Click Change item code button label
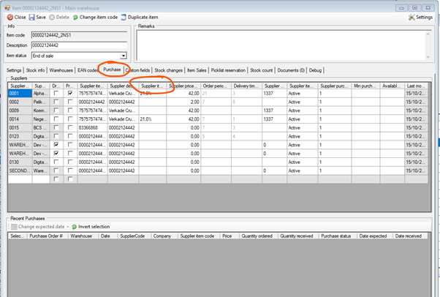This screenshot has height=297, width=440. [99, 17]
